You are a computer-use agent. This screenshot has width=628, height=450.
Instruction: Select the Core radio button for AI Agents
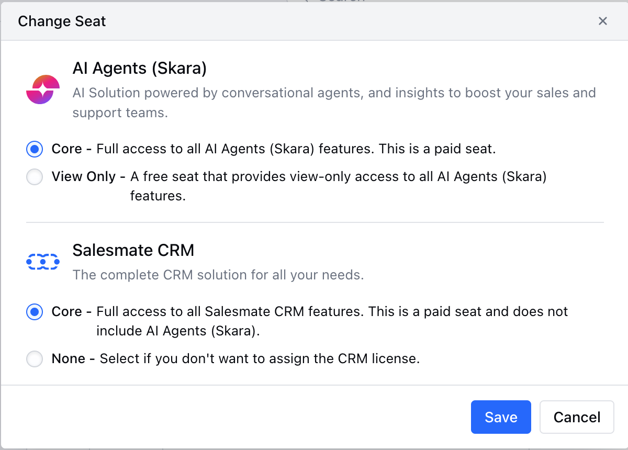tap(35, 149)
